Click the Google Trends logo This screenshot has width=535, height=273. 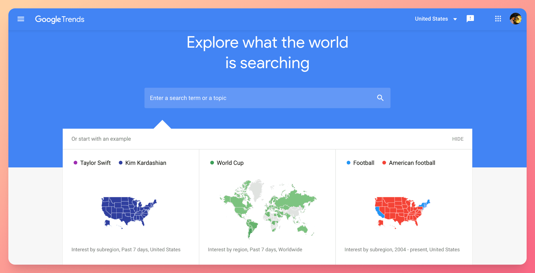coord(60,19)
